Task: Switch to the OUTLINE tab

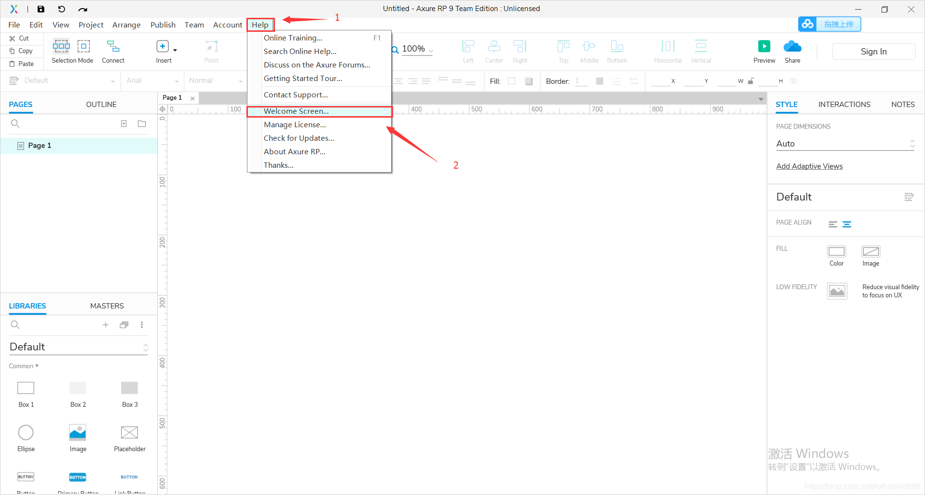Action: tap(101, 105)
